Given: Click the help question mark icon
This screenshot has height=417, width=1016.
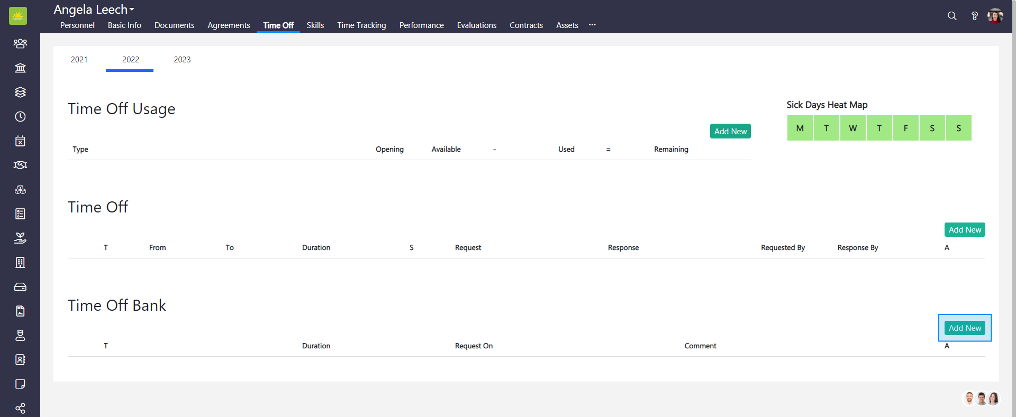Looking at the screenshot, I should (974, 16).
